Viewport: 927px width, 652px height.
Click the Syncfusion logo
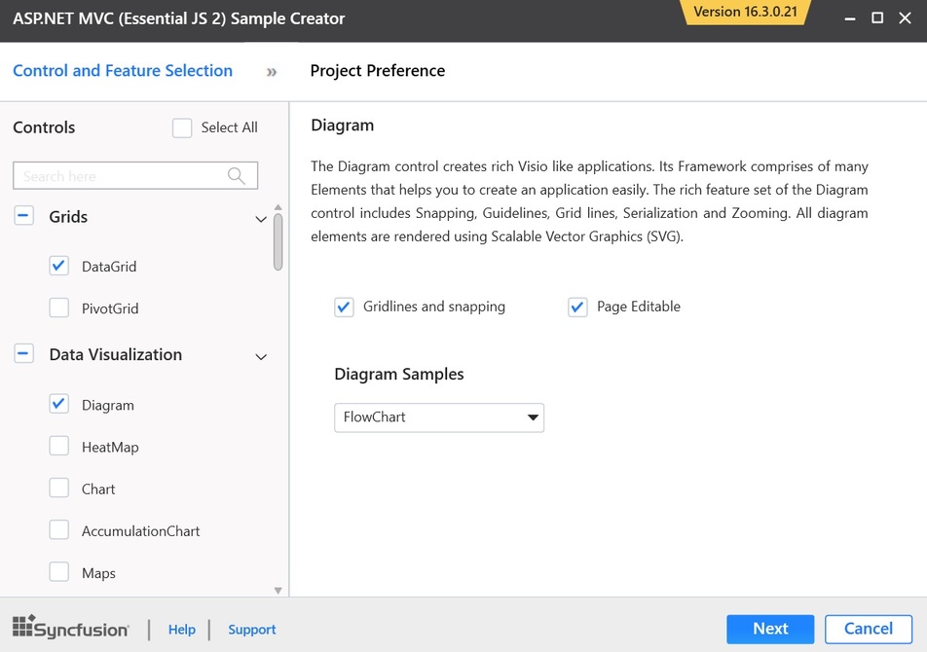pos(71,628)
